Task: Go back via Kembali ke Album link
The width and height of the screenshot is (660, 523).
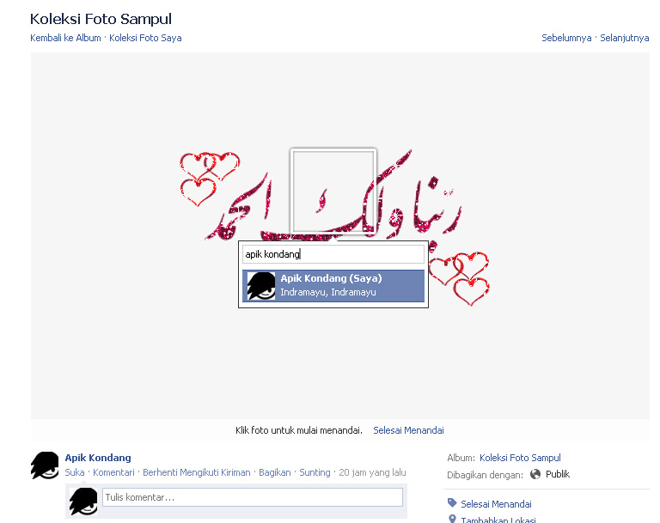Action: click(65, 38)
